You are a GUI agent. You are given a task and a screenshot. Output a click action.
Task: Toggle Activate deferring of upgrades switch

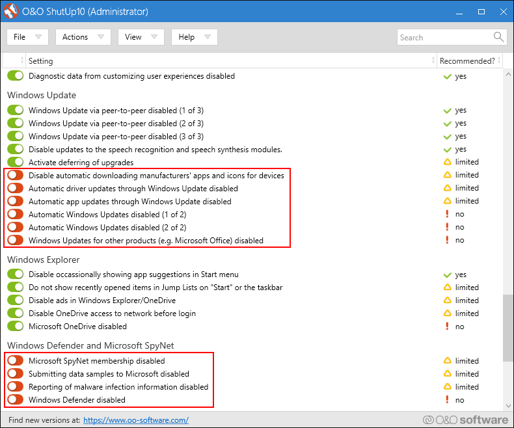(16, 162)
